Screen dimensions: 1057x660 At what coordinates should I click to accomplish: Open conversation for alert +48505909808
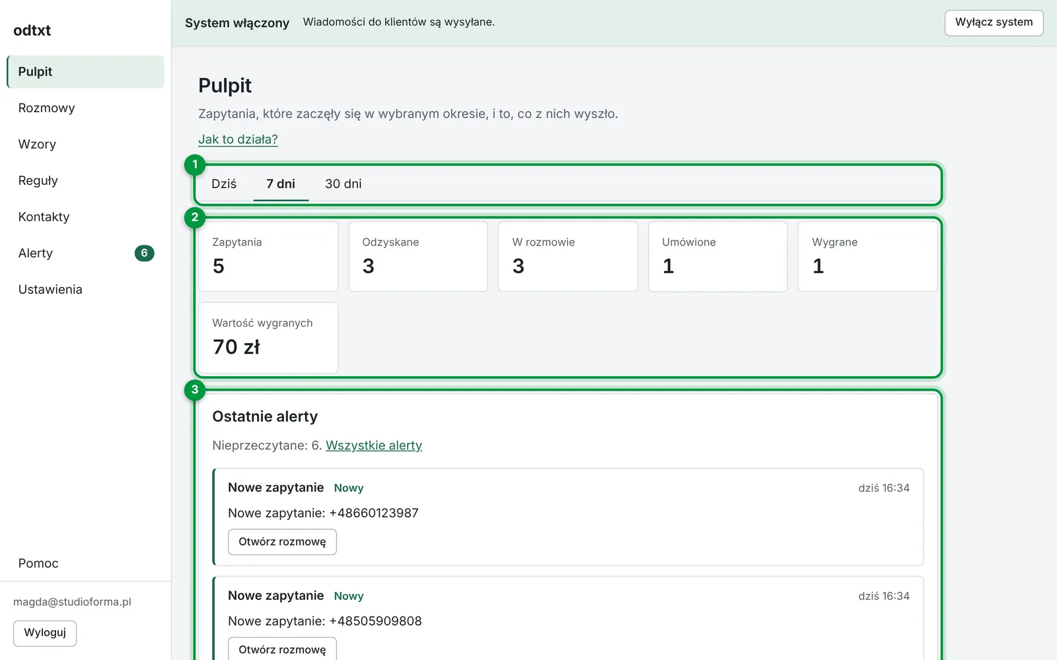282,649
